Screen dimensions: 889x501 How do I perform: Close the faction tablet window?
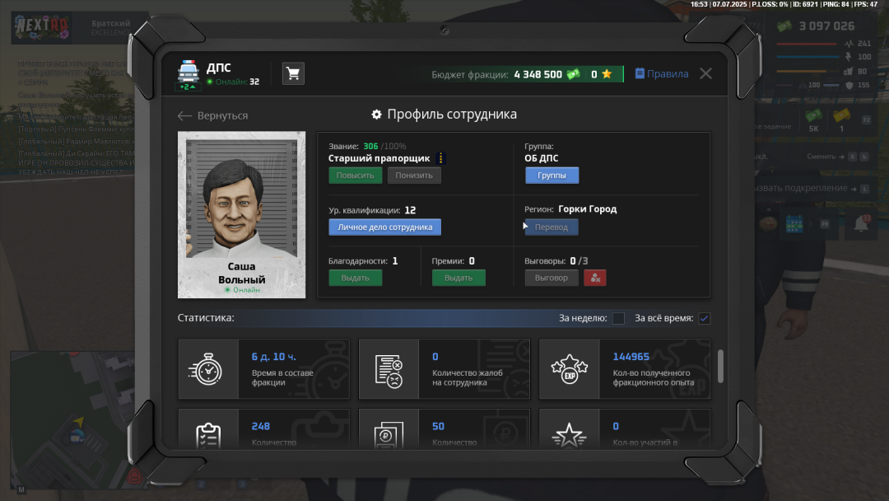(706, 74)
